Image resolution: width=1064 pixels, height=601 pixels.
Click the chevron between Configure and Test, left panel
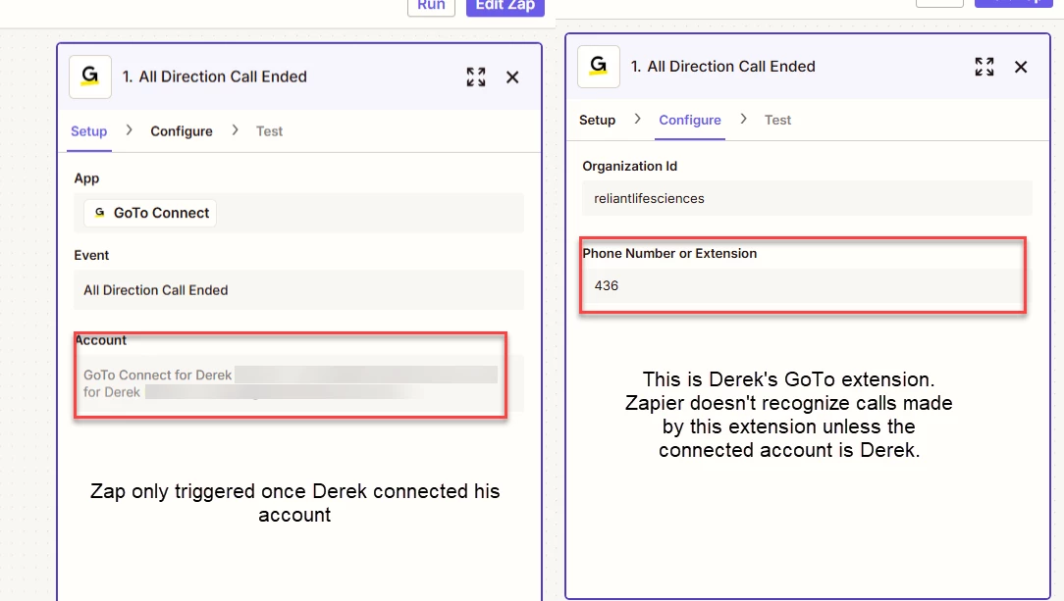pyautogui.click(x=235, y=130)
